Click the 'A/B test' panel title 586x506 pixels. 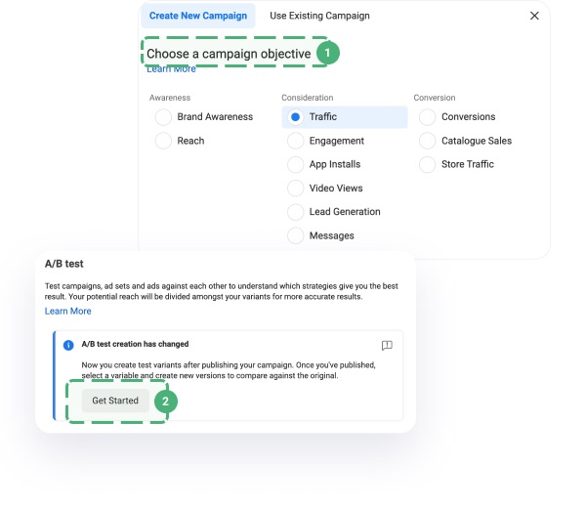point(63,264)
